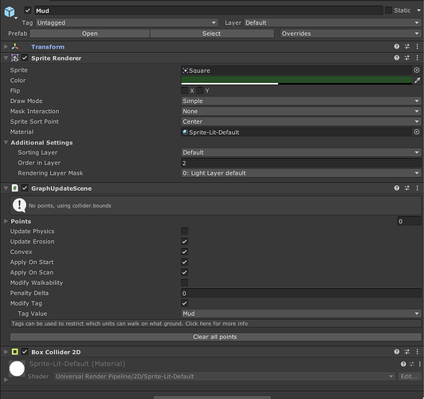424x399 pixels.
Task: Open Box Collider 2D help icon
Action: point(396,352)
